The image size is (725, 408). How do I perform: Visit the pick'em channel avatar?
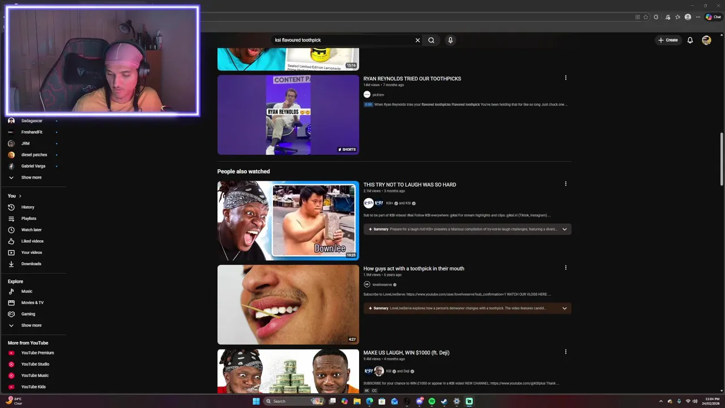pos(367,95)
